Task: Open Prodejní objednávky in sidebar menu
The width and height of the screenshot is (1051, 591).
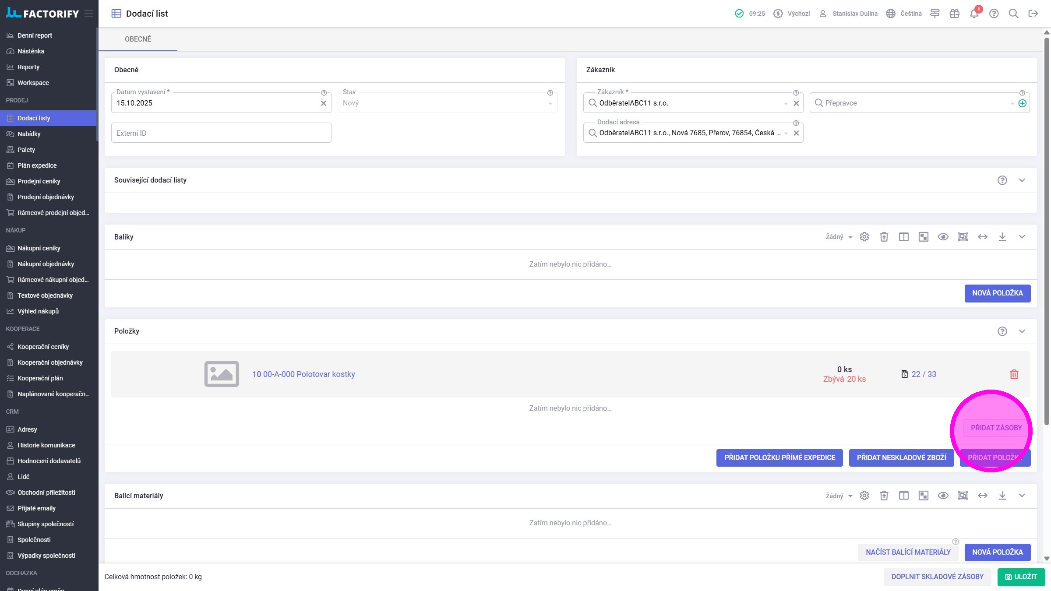Action: [46, 197]
